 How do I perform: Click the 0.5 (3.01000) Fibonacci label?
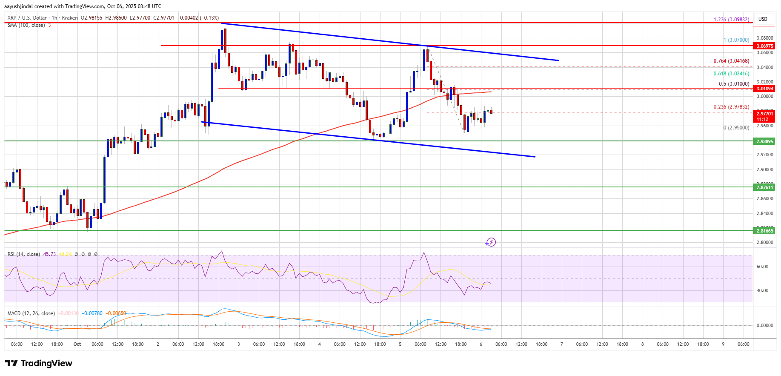coord(734,84)
